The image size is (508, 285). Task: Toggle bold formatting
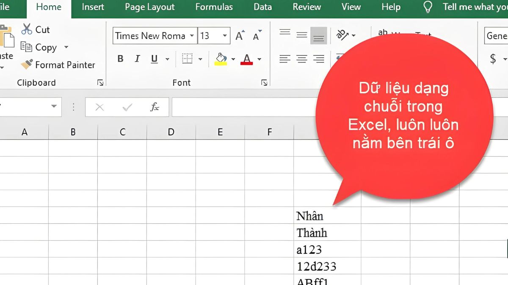tap(120, 59)
